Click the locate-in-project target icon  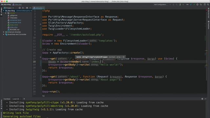point(20,8)
